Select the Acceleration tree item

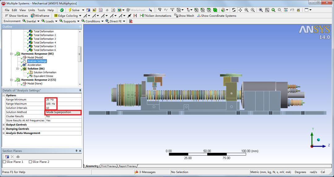point(34,65)
